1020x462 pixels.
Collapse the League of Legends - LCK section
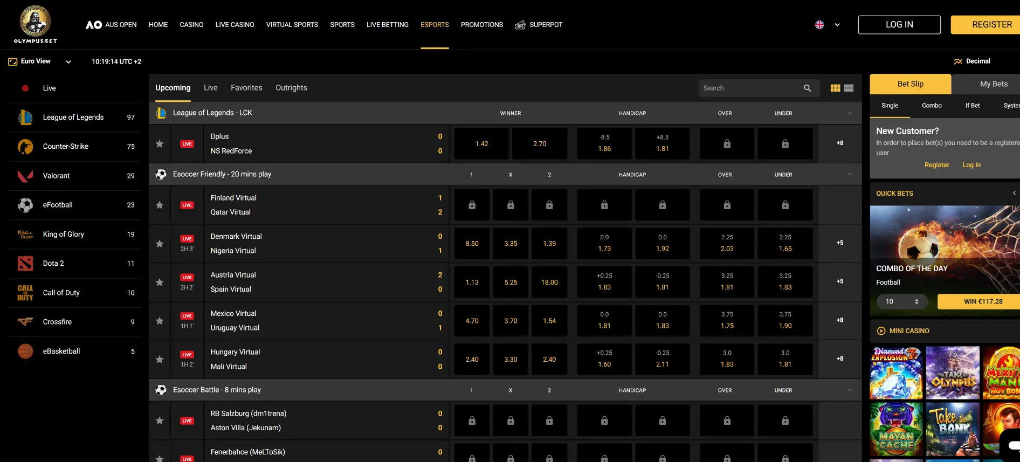point(850,113)
